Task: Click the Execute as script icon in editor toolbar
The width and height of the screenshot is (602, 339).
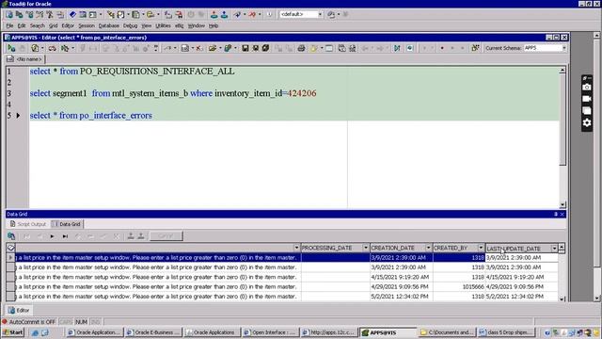Action: (x=35, y=48)
